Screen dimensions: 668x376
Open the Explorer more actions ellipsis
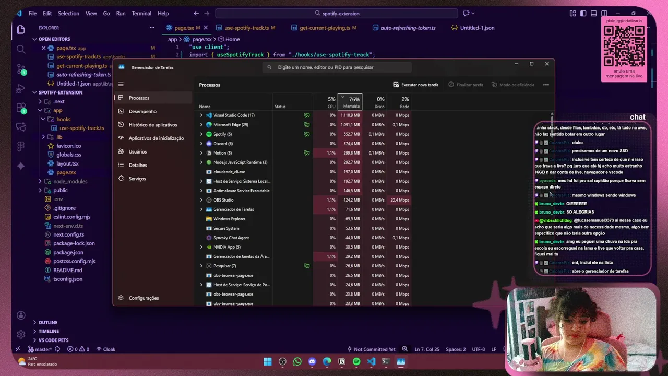pyautogui.click(x=152, y=28)
